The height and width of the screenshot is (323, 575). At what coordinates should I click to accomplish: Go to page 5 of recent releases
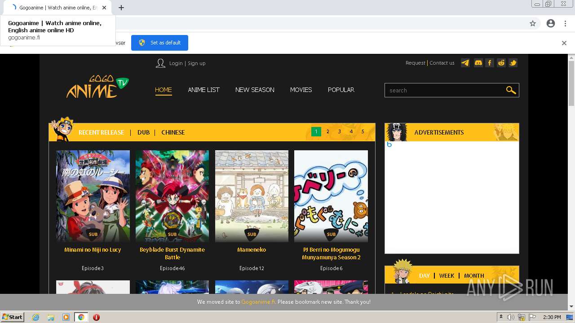pos(363,132)
